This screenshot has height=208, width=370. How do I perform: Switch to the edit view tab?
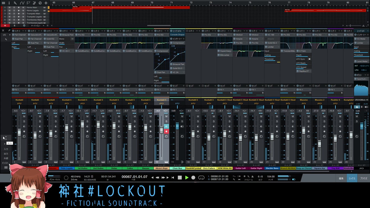tap(341, 178)
